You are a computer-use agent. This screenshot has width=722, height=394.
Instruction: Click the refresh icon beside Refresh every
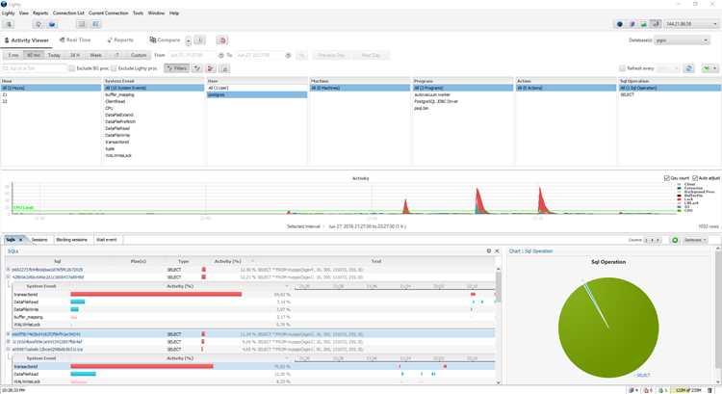click(x=689, y=68)
